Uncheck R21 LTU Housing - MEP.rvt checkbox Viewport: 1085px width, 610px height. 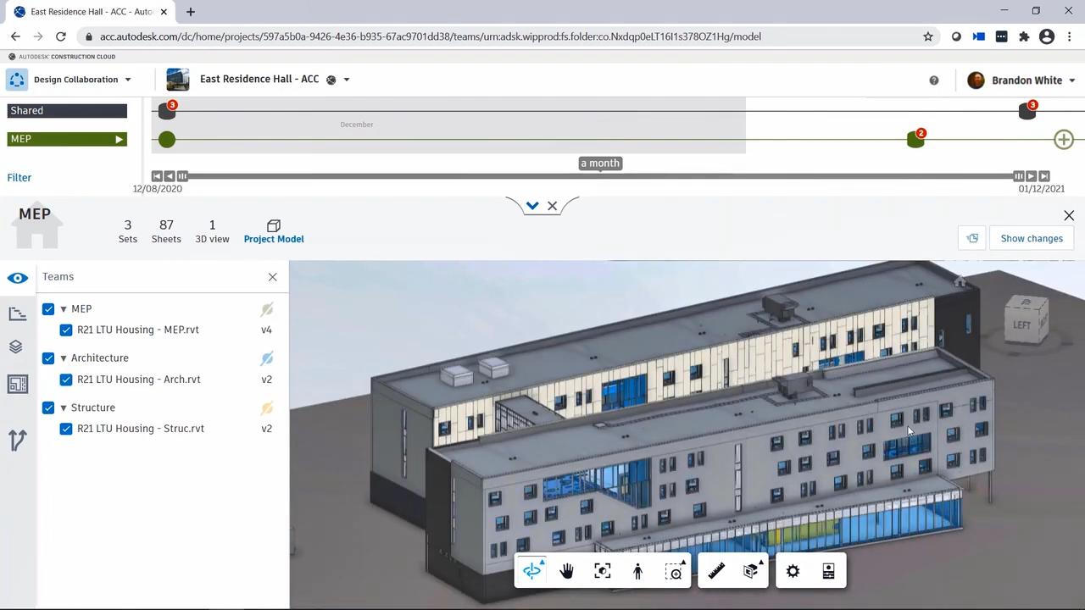click(x=66, y=330)
